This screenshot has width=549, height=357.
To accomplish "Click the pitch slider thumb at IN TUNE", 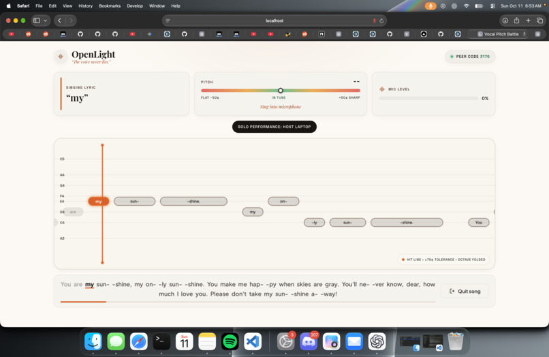I will coord(281,91).
